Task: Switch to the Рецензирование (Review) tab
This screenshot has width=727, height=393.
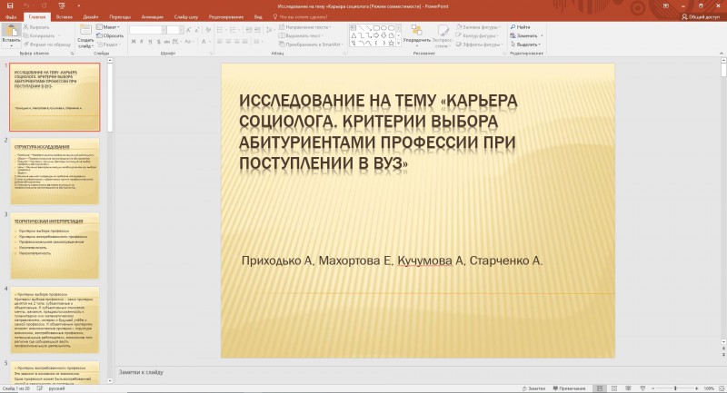Action: tap(225, 16)
